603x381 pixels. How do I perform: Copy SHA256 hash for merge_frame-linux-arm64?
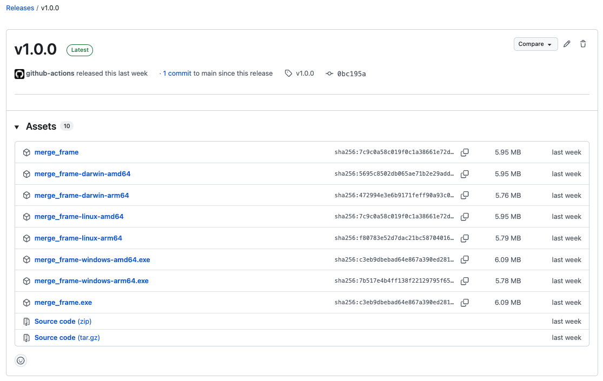coord(465,238)
